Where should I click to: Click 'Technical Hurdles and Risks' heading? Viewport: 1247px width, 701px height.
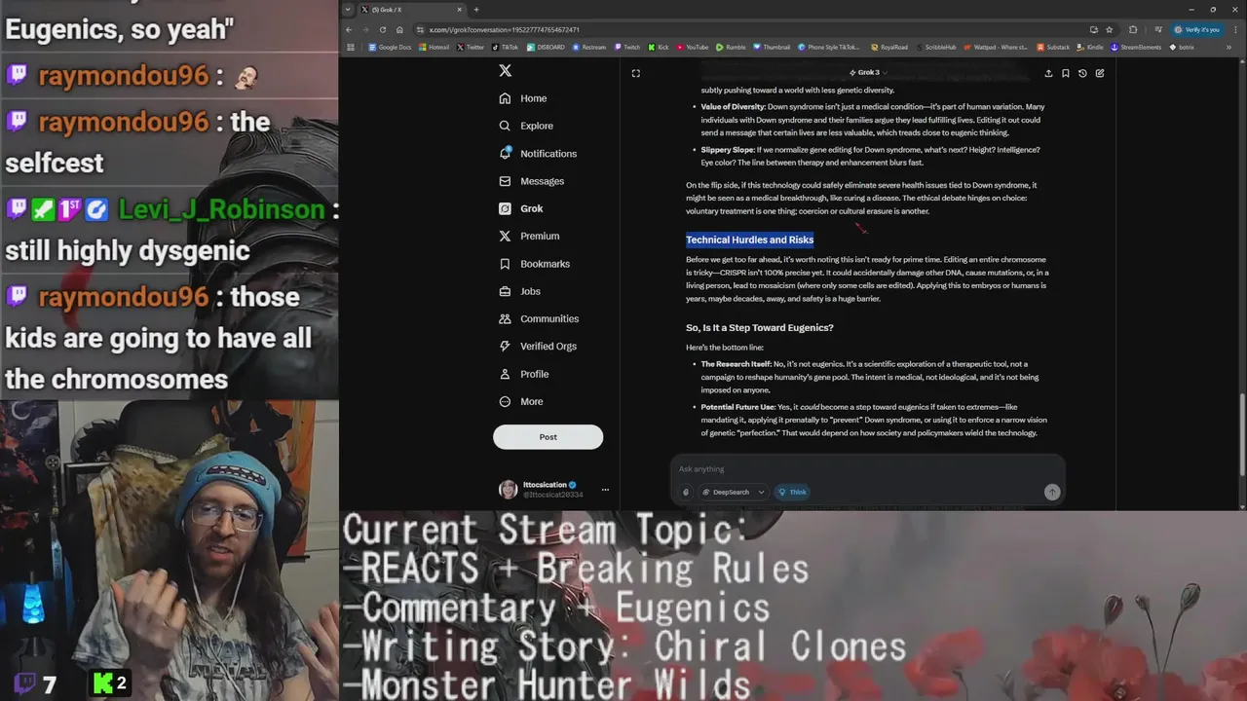pyautogui.click(x=749, y=240)
